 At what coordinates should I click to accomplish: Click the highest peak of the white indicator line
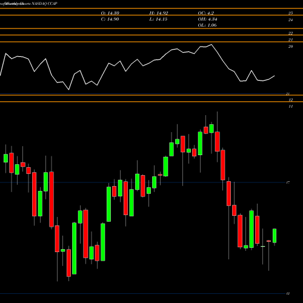tap(211, 44)
